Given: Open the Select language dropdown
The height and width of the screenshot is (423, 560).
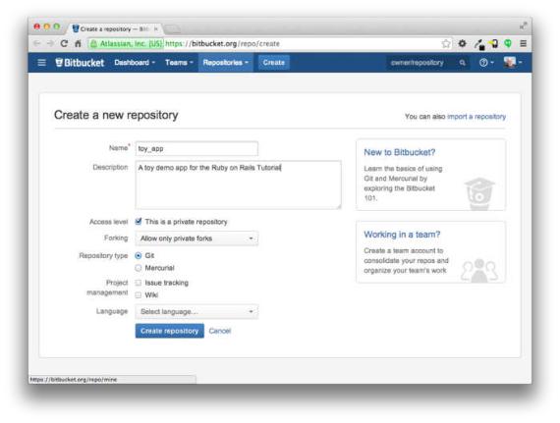Looking at the screenshot, I should 196,312.
